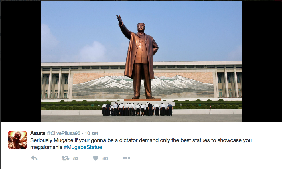The height and width of the screenshot is (169, 282).
Task: Open the @ClivePilusa95 profile handle
Action: point(64,133)
